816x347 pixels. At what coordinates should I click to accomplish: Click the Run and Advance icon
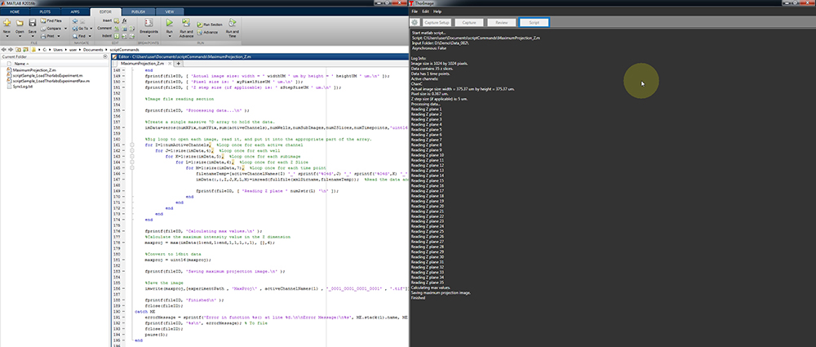(x=186, y=22)
